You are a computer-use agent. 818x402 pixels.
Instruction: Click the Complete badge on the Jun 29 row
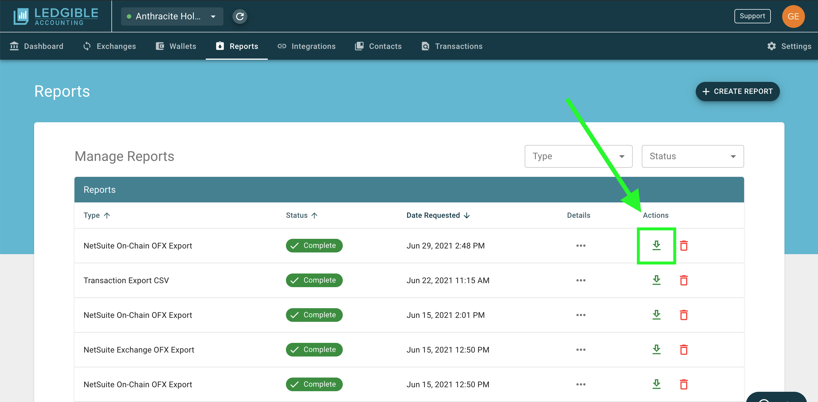click(x=314, y=245)
